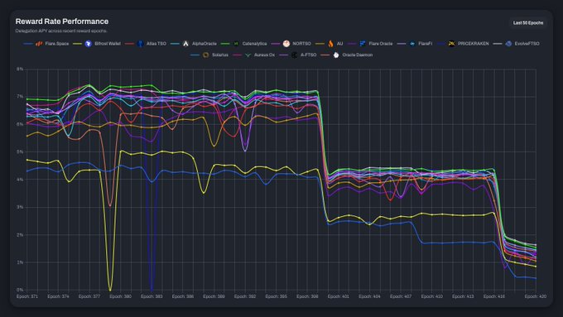
Task: Click the dark blue line's zero-dip near Epoch 383
Action: point(152,290)
